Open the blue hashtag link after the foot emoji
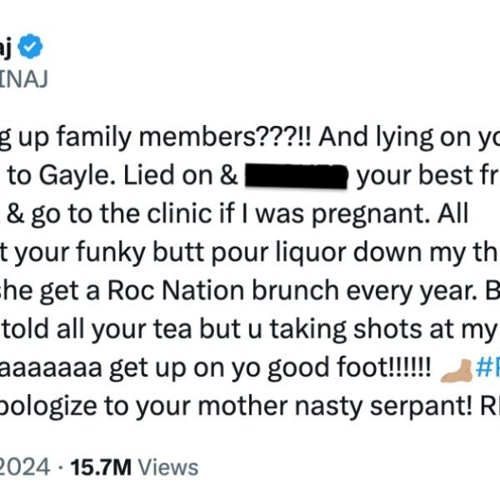This screenshot has width=500, height=500. point(491,370)
